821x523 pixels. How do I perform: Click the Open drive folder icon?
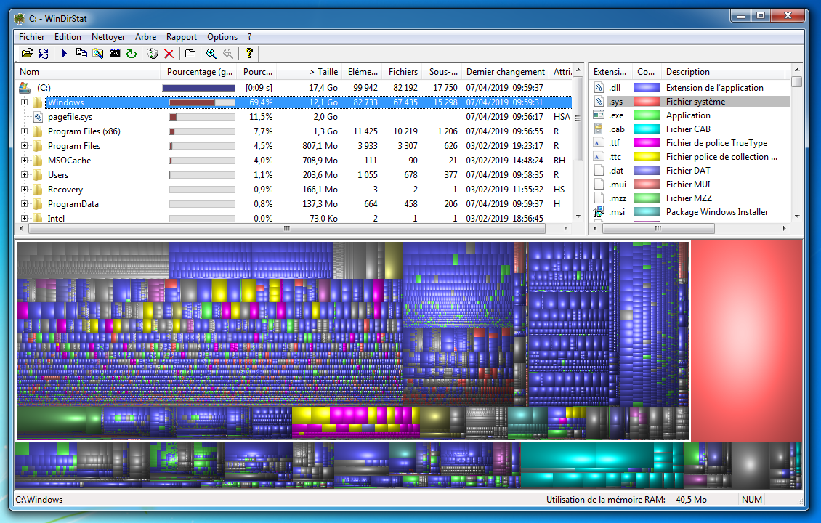[x=27, y=54]
